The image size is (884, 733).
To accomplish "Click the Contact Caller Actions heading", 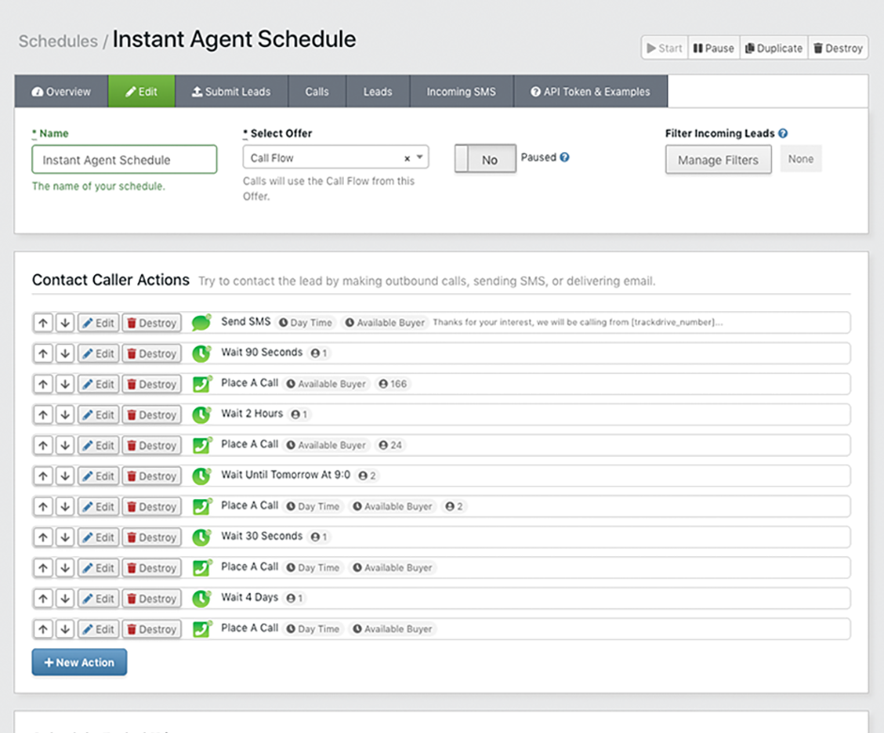I will [x=111, y=280].
